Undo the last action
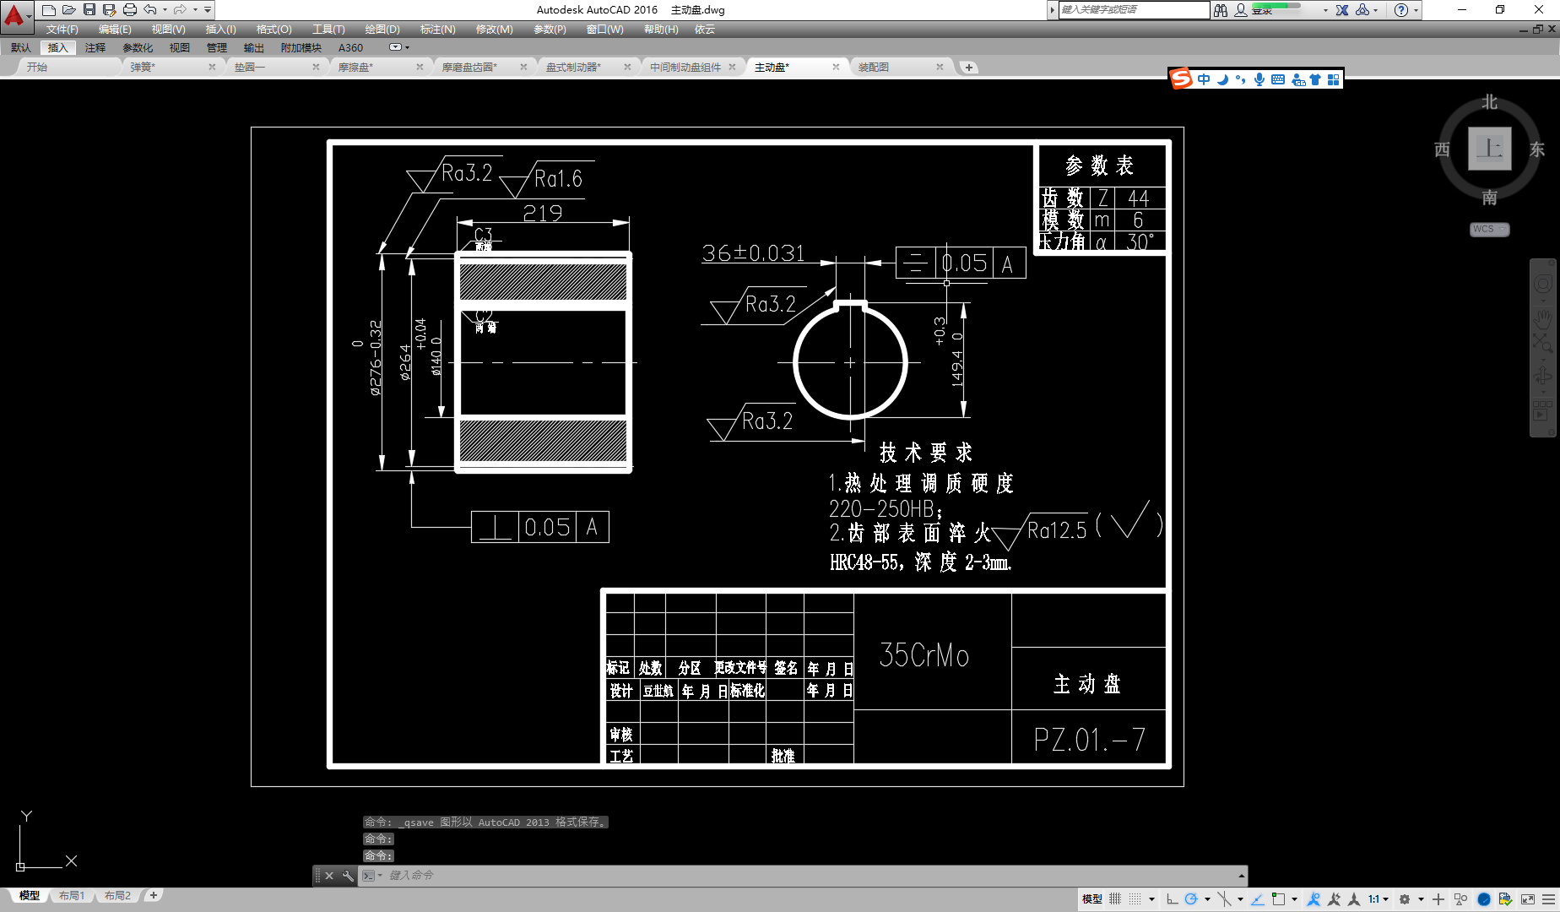This screenshot has width=1560, height=912. pyautogui.click(x=149, y=9)
